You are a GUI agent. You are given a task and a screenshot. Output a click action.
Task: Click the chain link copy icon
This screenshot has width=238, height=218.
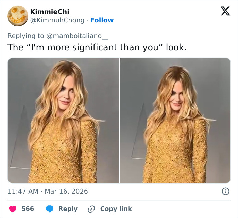[91, 209]
